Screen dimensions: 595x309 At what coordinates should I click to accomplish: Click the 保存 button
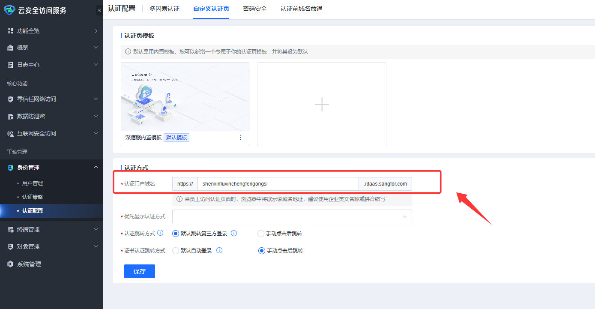click(x=140, y=271)
